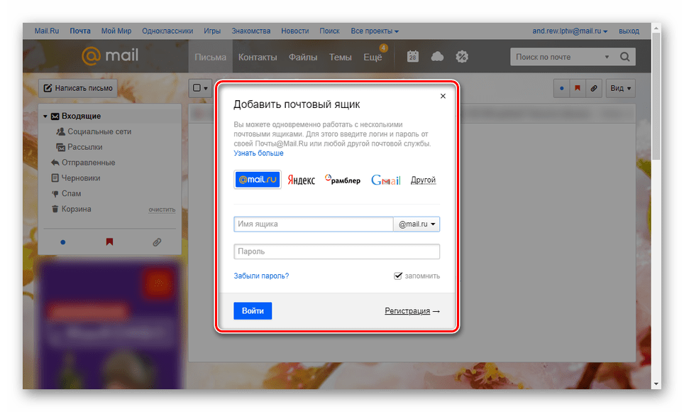The image size is (684, 412).
Task: Click the @ mail logo
Action: pos(110,55)
